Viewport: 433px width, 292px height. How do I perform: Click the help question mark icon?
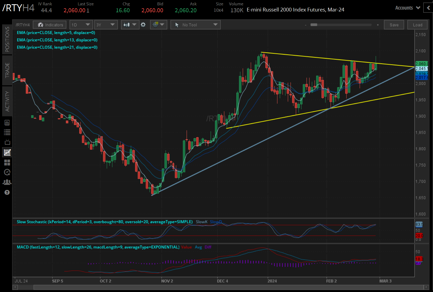coord(7,192)
